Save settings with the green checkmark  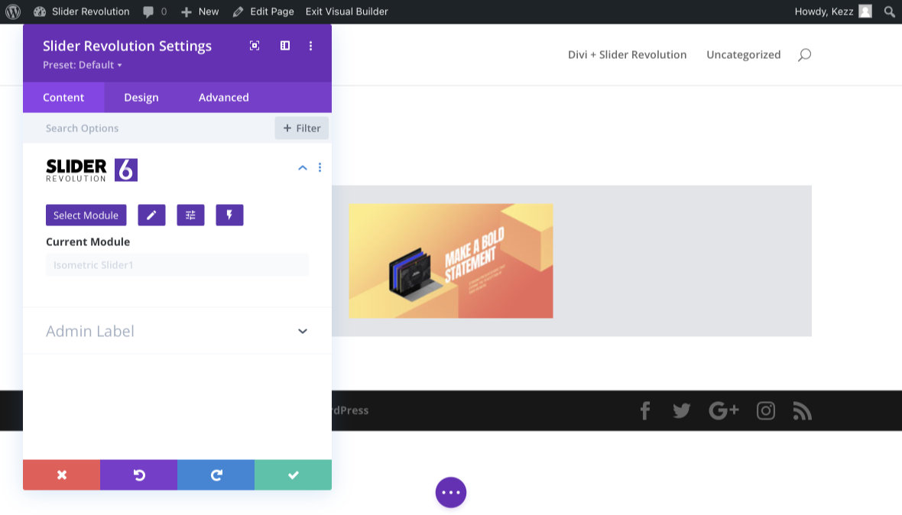click(293, 475)
